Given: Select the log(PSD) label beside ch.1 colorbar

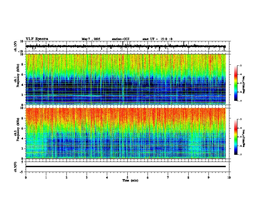Looking at the screenshot, I should point(244,85).
